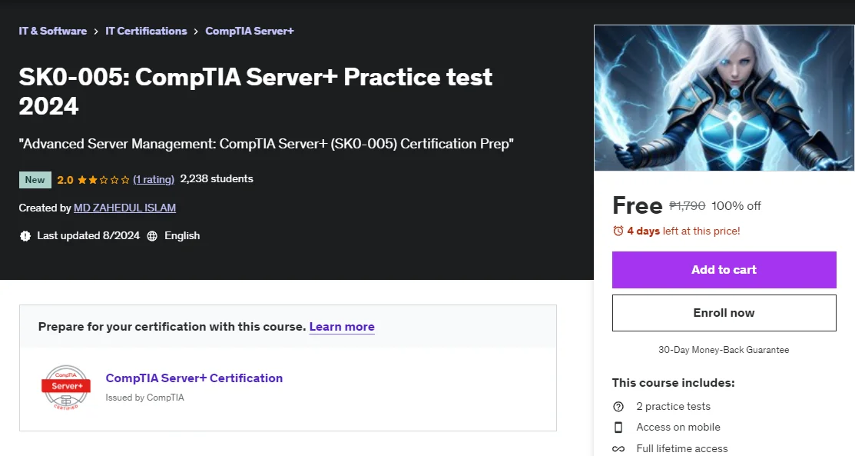Open instructor MD ZAHEDUL ISLAM profile
The image size is (855, 456).
pos(125,208)
